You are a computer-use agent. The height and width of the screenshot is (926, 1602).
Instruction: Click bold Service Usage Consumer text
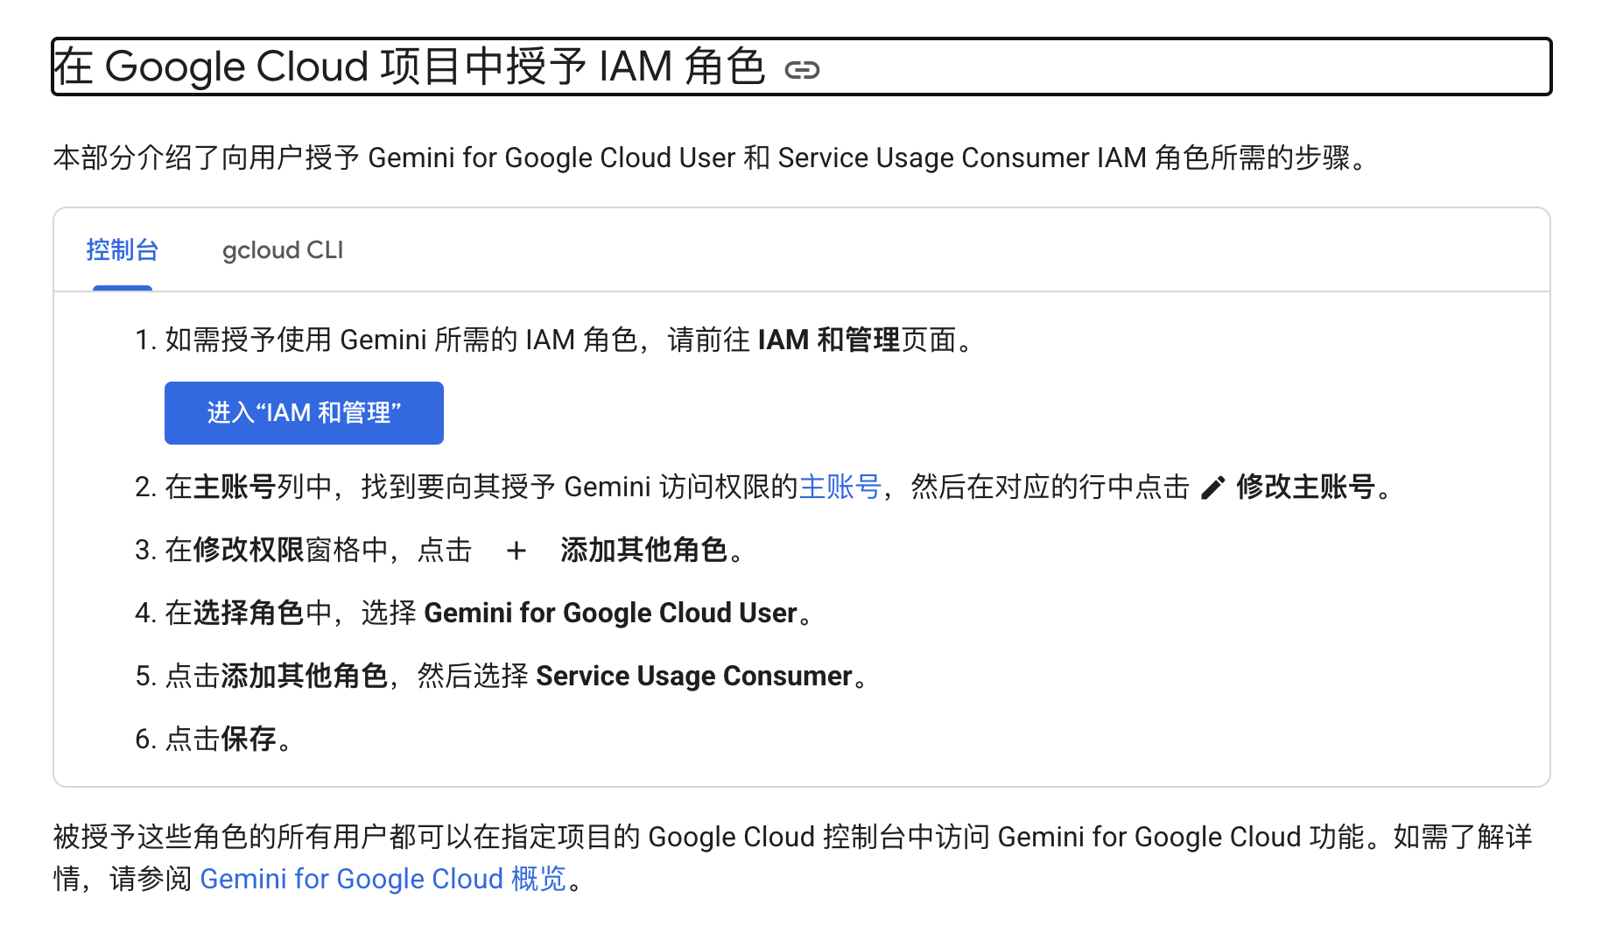point(693,676)
